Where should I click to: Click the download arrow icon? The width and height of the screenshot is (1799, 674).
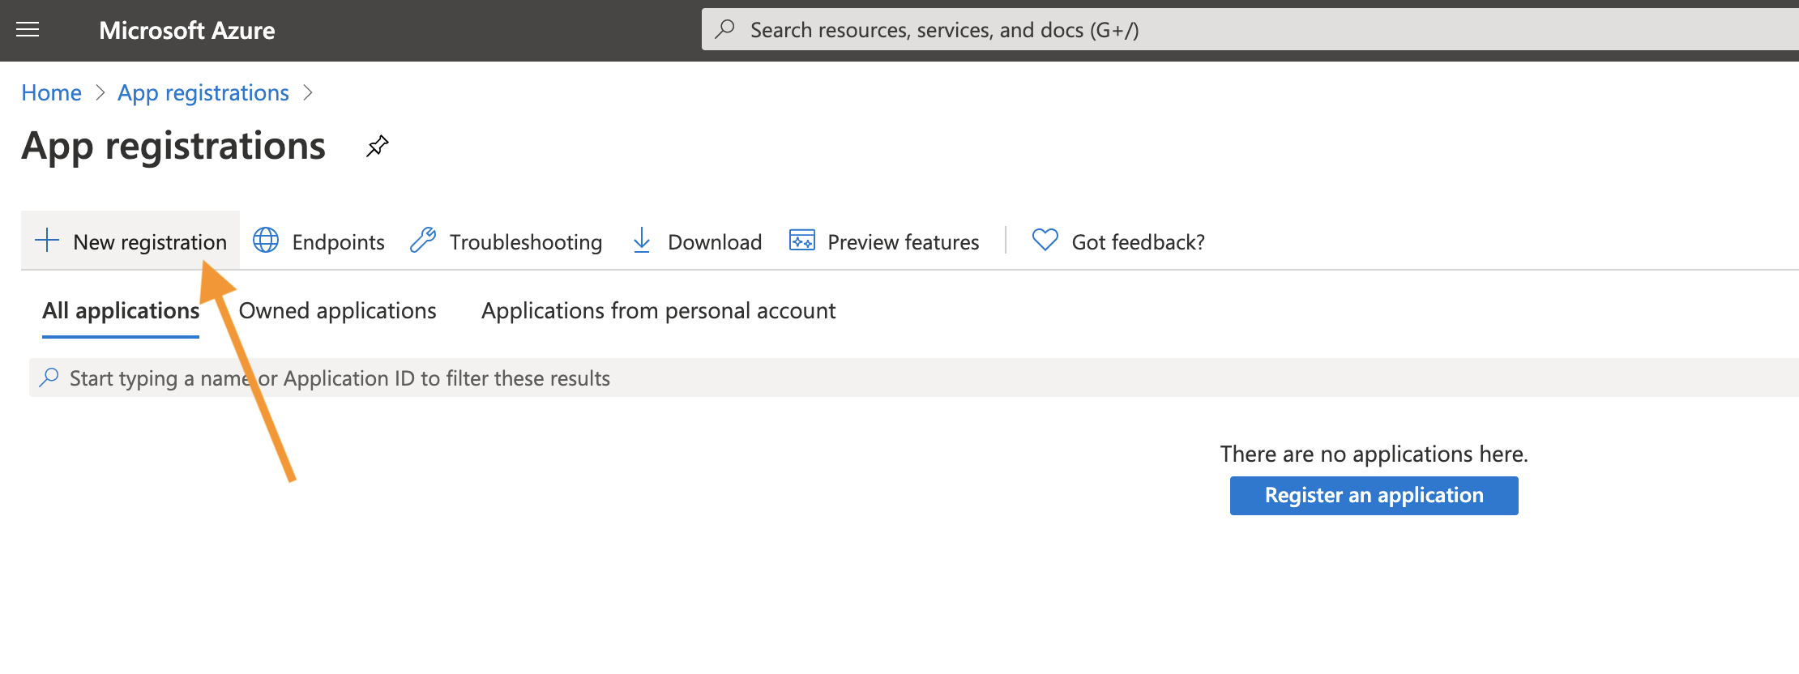(x=641, y=241)
